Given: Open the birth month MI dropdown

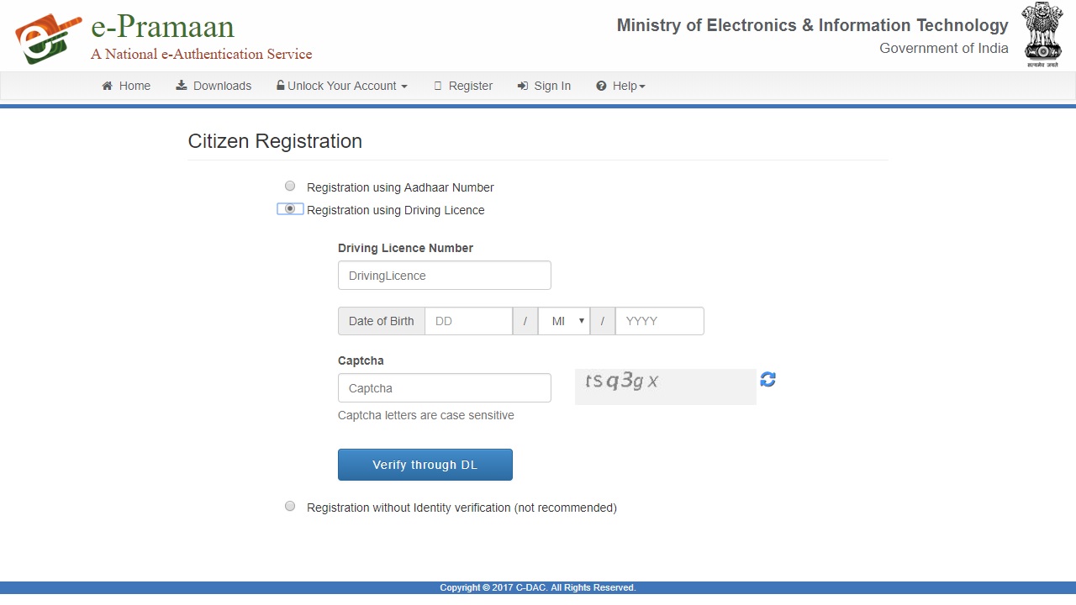Looking at the screenshot, I should click(x=564, y=321).
